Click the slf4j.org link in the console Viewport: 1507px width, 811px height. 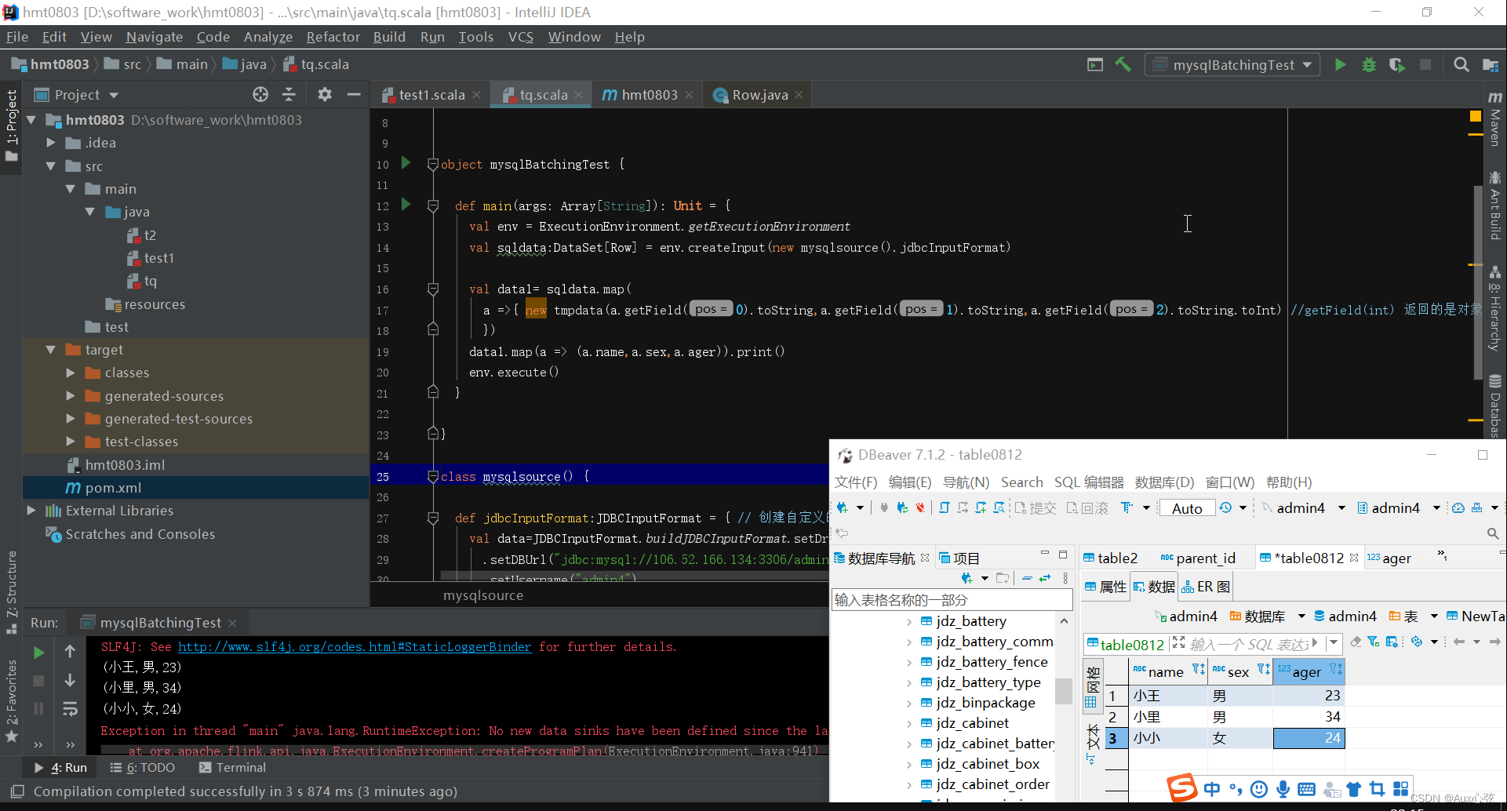tap(353, 646)
